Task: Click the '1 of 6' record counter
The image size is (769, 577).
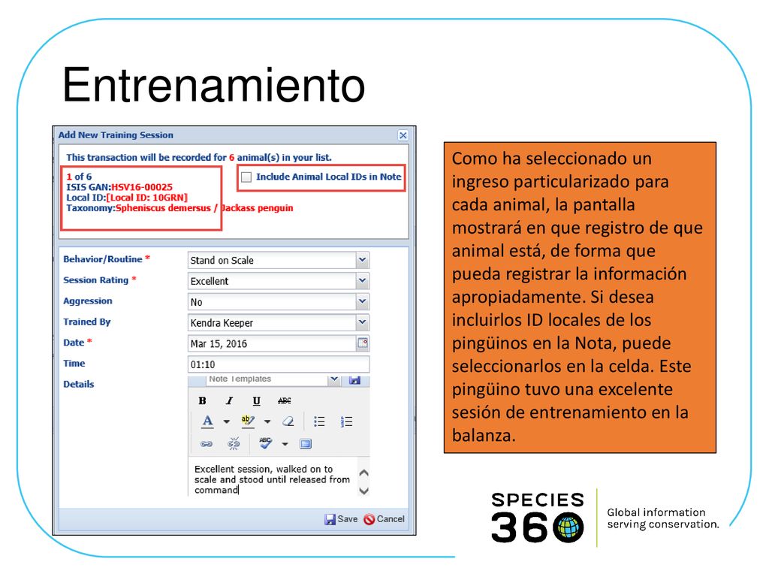Action: click(79, 177)
